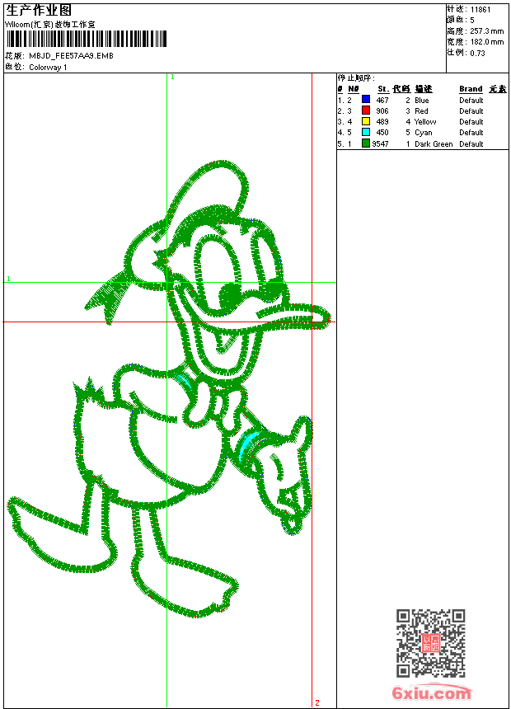Screen dimensions: 511x709
Task: Click 'Default' brand in the Blue row
Action: [x=471, y=101]
